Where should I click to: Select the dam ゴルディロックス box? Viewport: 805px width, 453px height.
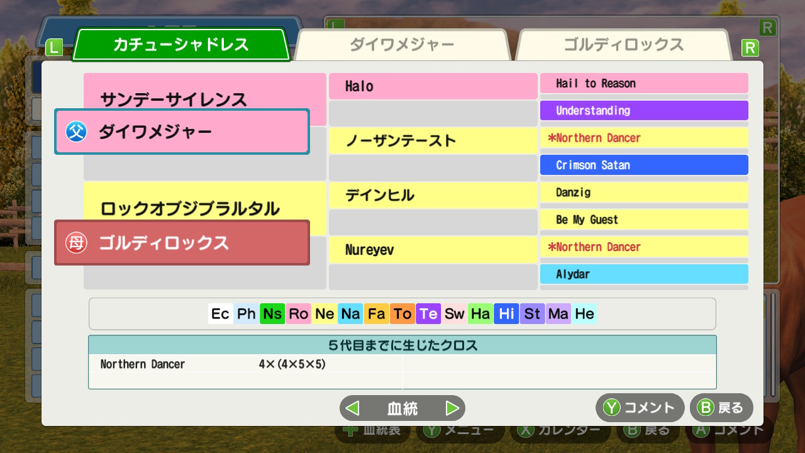pyautogui.click(x=182, y=242)
